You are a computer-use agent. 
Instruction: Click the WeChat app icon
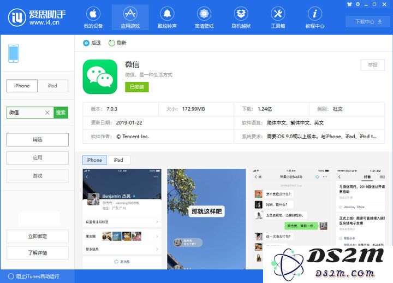point(100,77)
